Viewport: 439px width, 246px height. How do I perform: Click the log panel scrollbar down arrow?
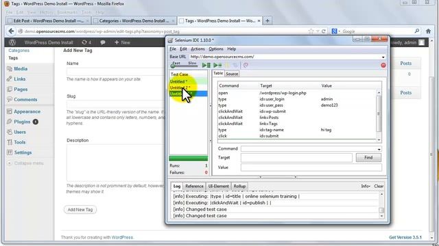tap(381, 216)
